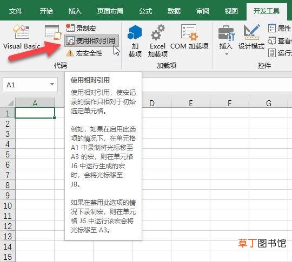The height and width of the screenshot is (262, 292).
Task: Open 宏安全性 macro security
Action: point(84,53)
